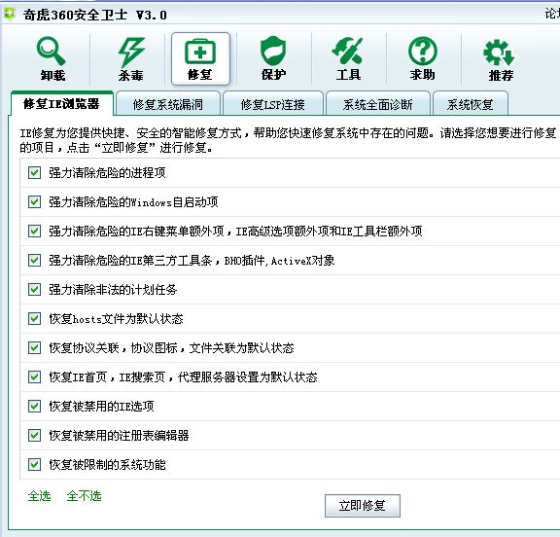Viewport: 560px width, 537px height.
Task: Click the 360 logo in title bar
Action: 10,14
